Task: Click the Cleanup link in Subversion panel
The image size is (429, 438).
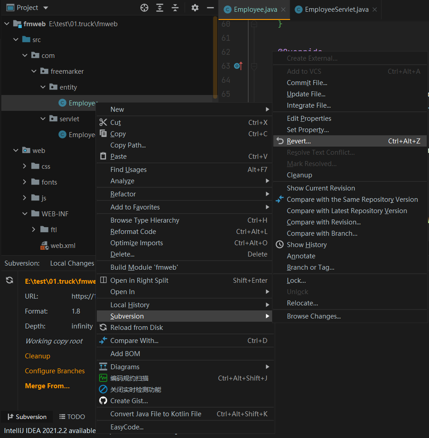Action: [x=38, y=356]
